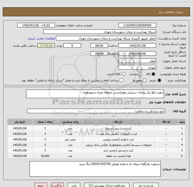The width and height of the screenshot is (193, 187).
Task: Click the توضیحات خریدار notes text area
Action: point(95,169)
